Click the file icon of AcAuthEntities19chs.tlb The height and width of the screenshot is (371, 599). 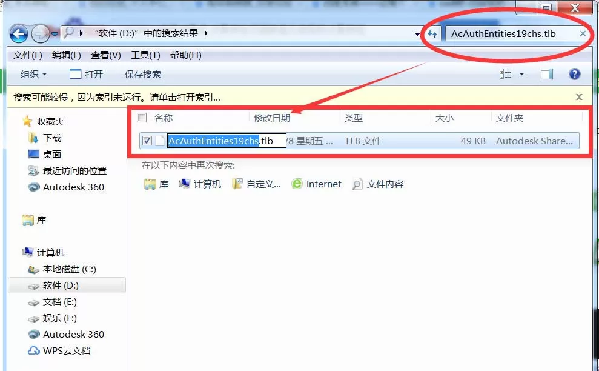(160, 141)
